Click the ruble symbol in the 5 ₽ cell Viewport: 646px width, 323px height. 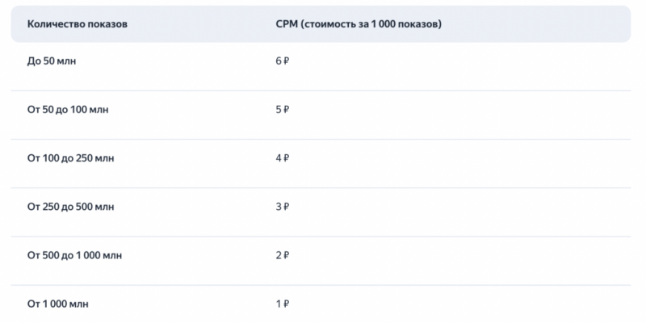[287, 110]
